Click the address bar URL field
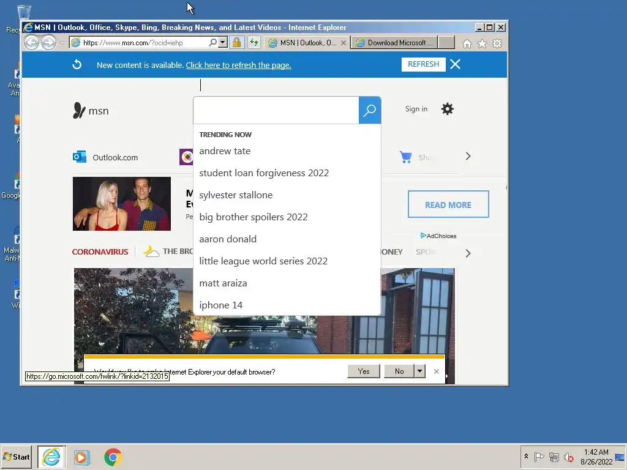The image size is (627, 470). (144, 43)
